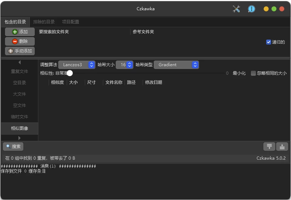Open the Gradient hash type dropdown
This screenshot has width=291, height=200.
click(x=176, y=65)
